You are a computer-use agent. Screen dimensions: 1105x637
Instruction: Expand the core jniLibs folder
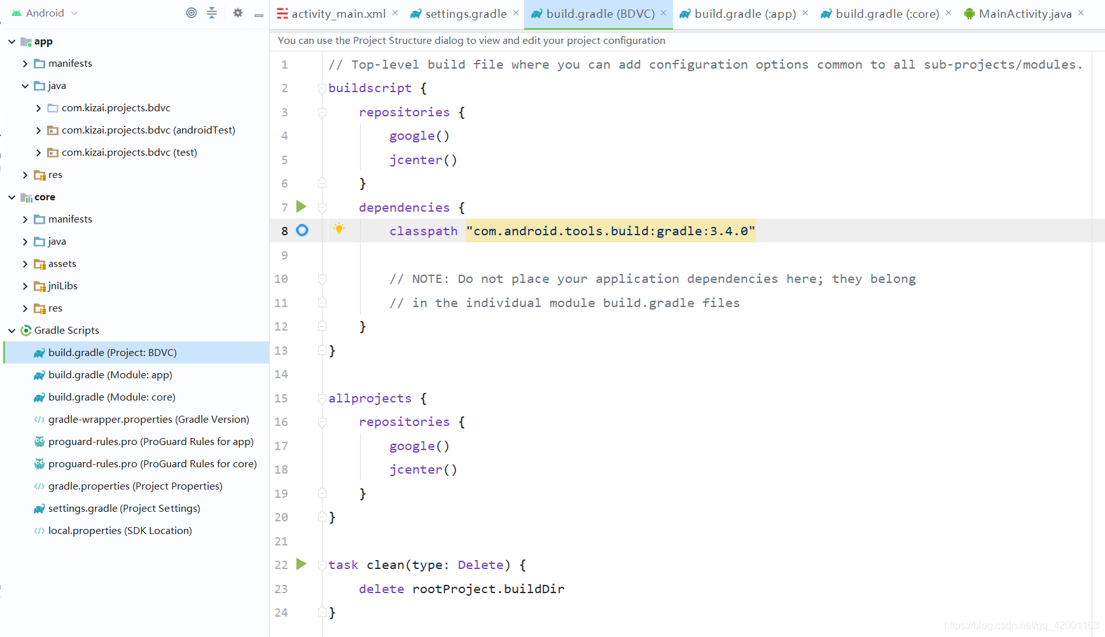pos(25,286)
